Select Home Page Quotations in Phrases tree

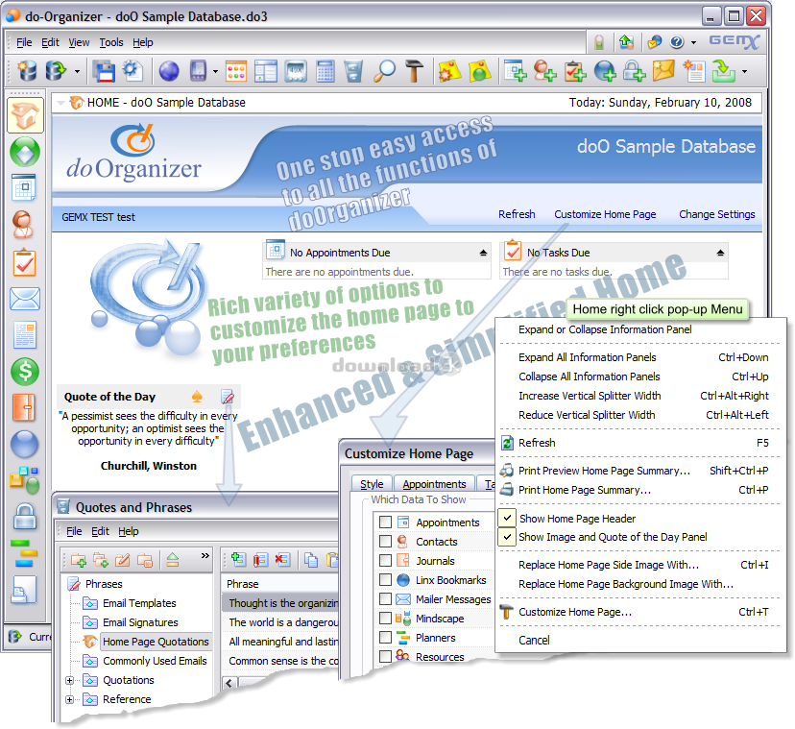156,642
